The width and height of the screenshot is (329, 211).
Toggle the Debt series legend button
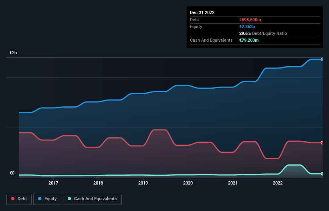coord(19,199)
